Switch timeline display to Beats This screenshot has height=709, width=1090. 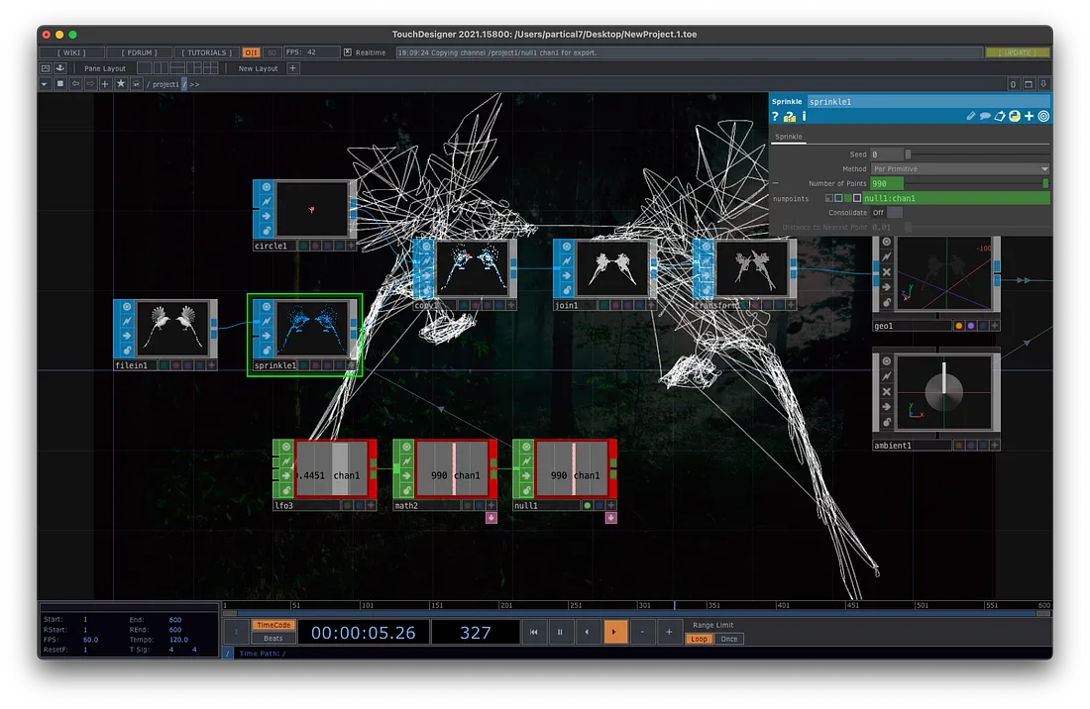[272, 639]
